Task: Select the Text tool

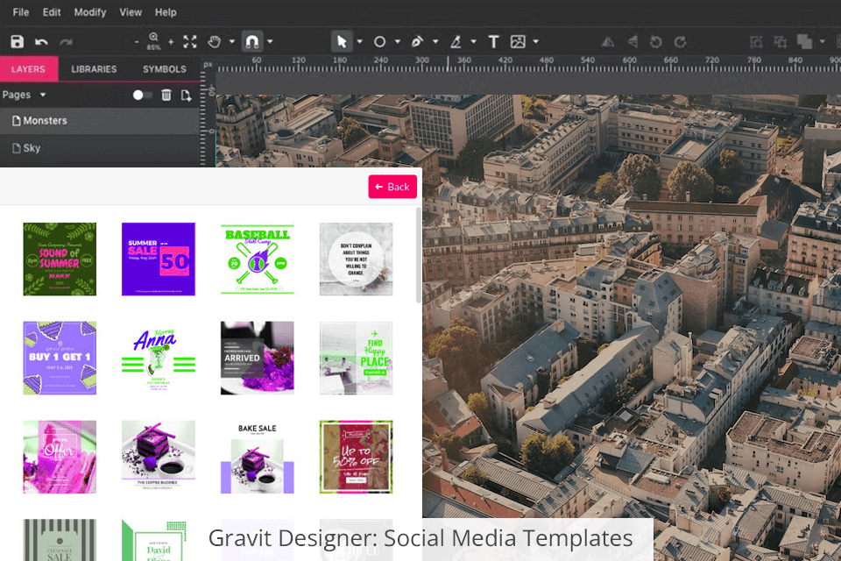Action: click(x=493, y=41)
